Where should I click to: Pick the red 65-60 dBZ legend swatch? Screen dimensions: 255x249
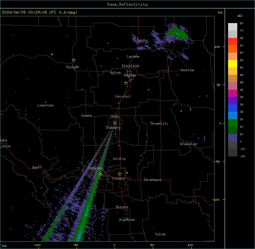[x=233, y=42]
